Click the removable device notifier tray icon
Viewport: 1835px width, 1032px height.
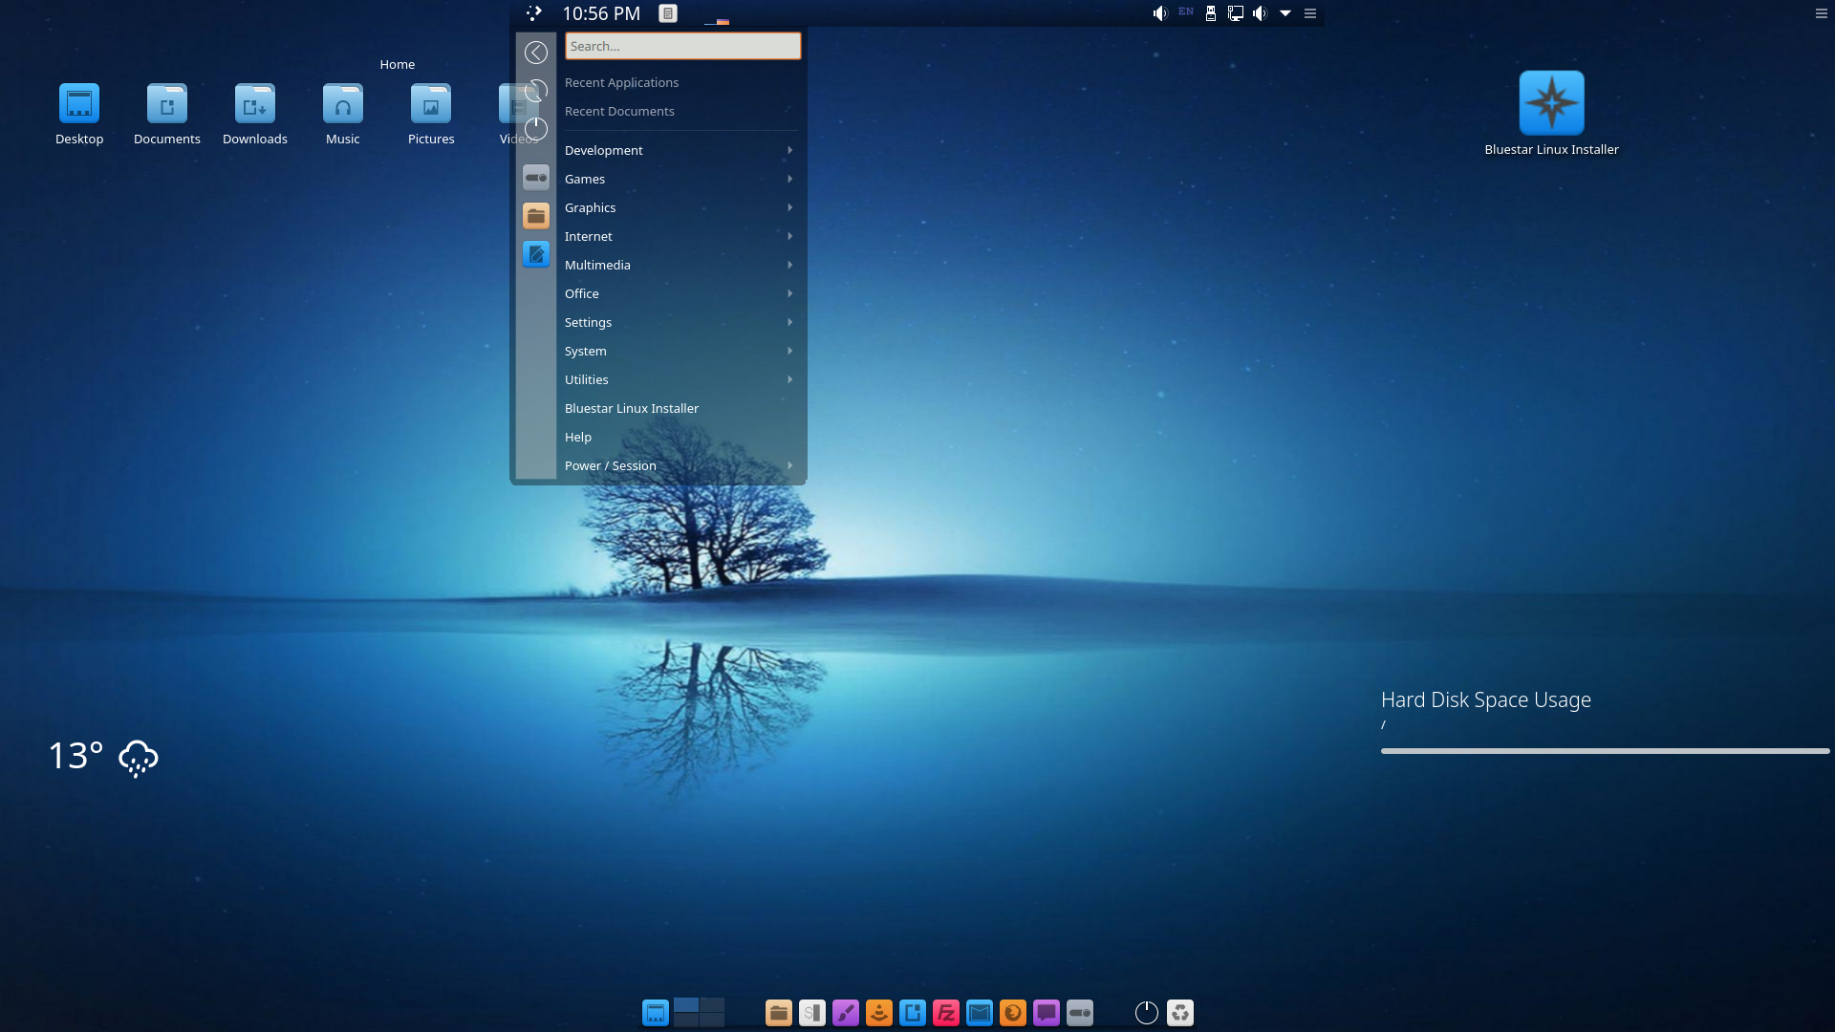(1211, 13)
